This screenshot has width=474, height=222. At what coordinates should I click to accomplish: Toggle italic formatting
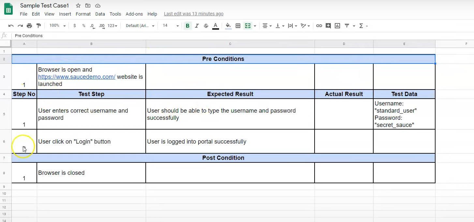pyautogui.click(x=197, y=26)
